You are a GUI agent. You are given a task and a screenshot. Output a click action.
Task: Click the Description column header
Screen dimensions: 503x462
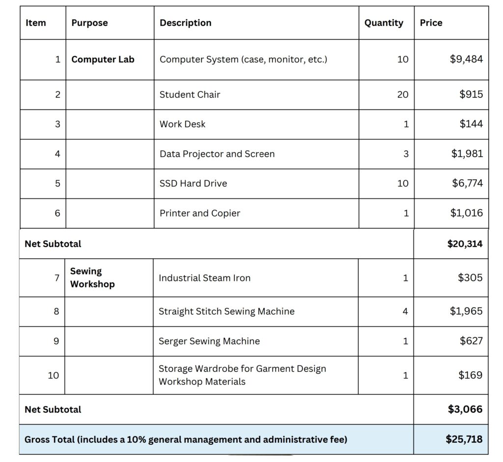tap(256, 23)
